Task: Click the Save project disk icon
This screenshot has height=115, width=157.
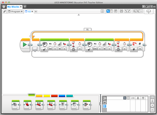Action: (121, 11)
